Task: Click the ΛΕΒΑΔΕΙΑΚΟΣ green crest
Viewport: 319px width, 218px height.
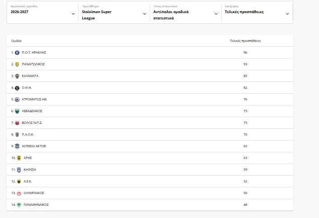Action: (17, 111)
